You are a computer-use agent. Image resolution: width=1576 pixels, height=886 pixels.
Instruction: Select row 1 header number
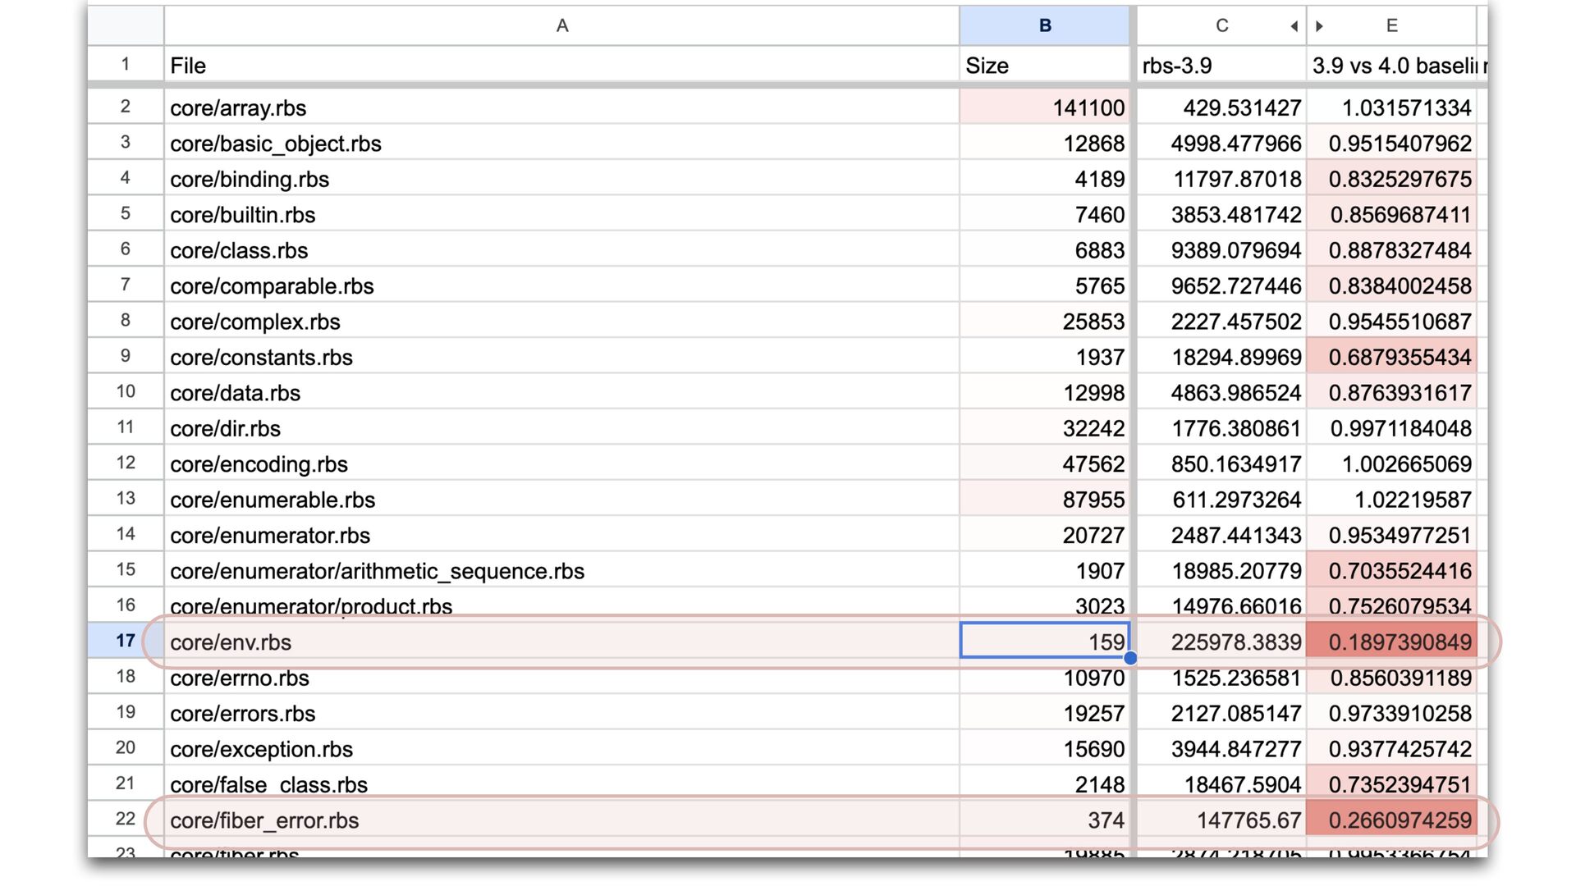125,64
